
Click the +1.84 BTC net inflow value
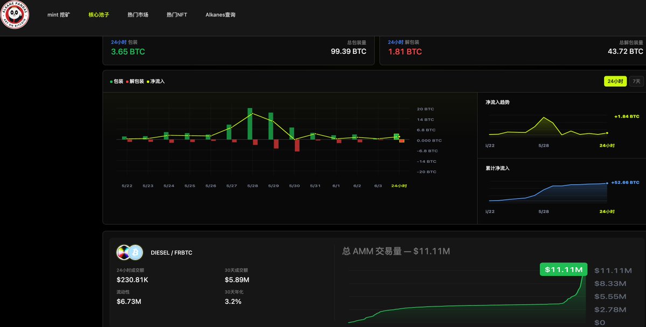click(x=627, y=116)
